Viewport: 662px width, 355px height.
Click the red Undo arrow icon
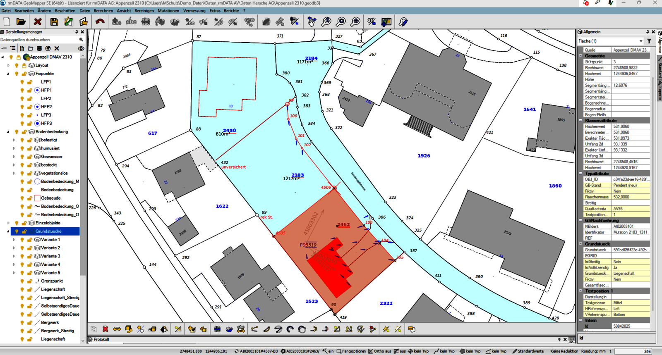pos(100,22)
